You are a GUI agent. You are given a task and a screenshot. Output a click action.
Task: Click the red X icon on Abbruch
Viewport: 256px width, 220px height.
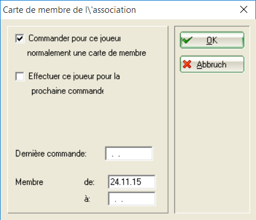point(187,64)
